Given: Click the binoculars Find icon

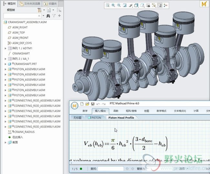Looking at the screenshot, I should 48,16.
